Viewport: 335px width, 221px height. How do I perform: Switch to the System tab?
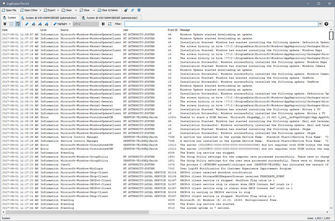pos(10,17)
